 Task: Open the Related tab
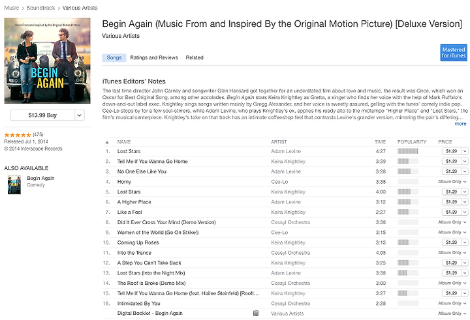click(195, 57)
